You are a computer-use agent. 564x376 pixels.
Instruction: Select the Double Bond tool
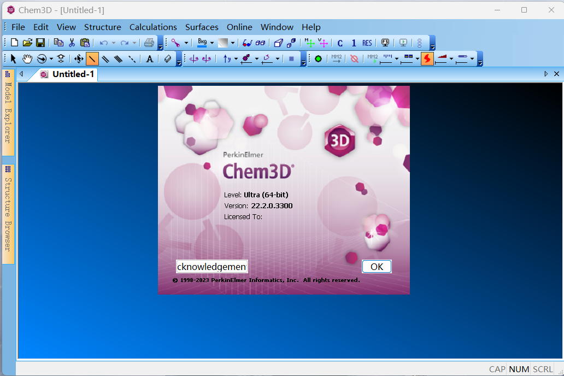(105, 58)
